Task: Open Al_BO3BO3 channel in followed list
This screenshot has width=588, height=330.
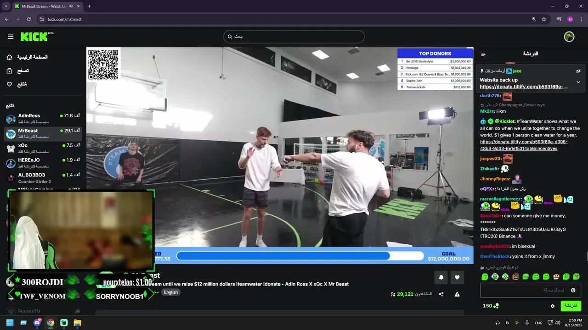Action: tap(43, 178)
